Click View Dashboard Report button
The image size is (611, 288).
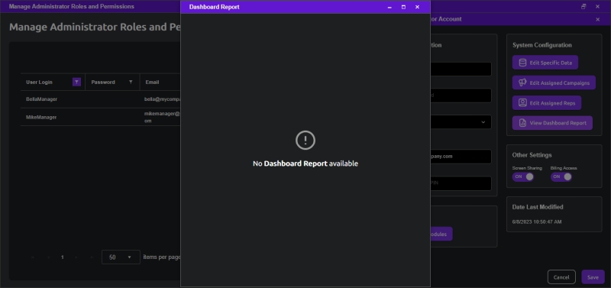point(552,123)
